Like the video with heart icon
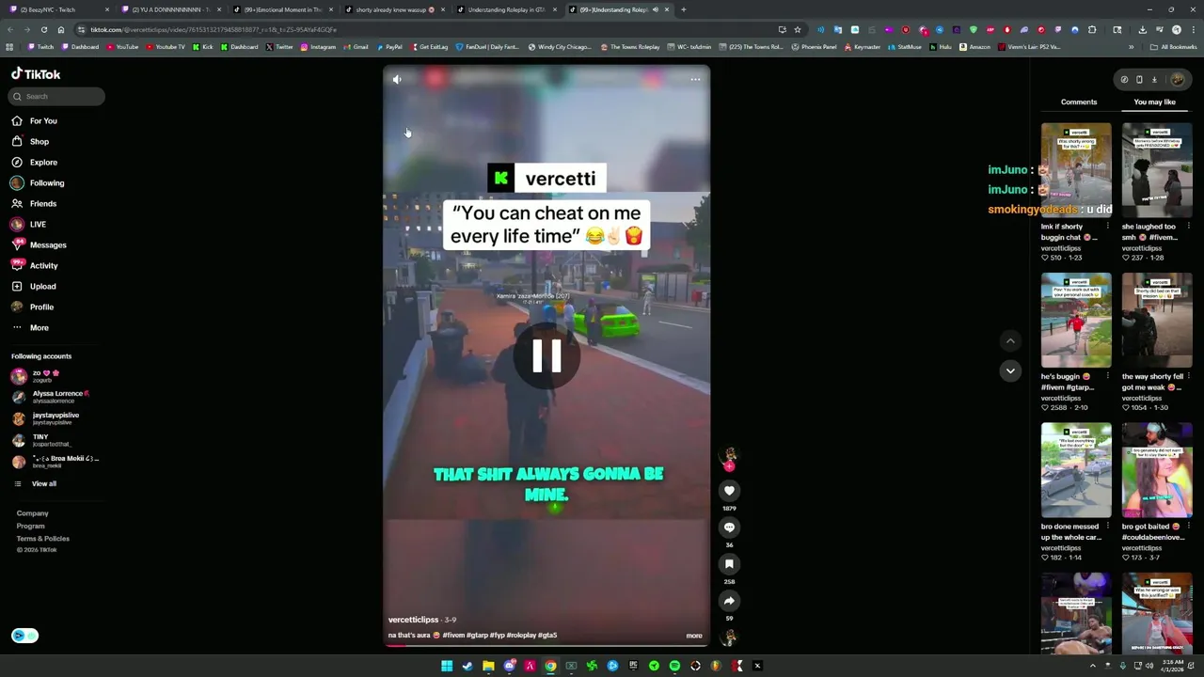The width and height of the screenshot is (1204, 677). tap(729, 490)
